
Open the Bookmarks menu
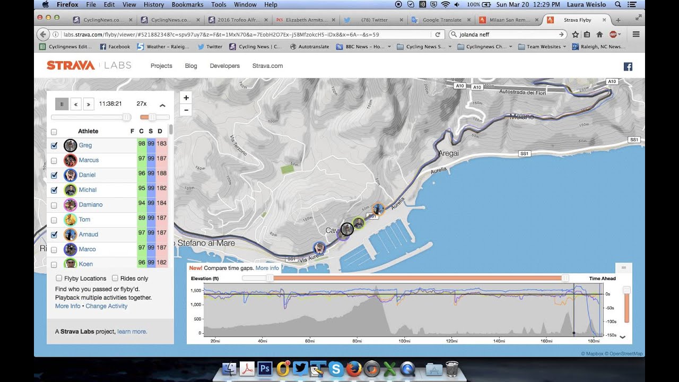coord(187,4)
